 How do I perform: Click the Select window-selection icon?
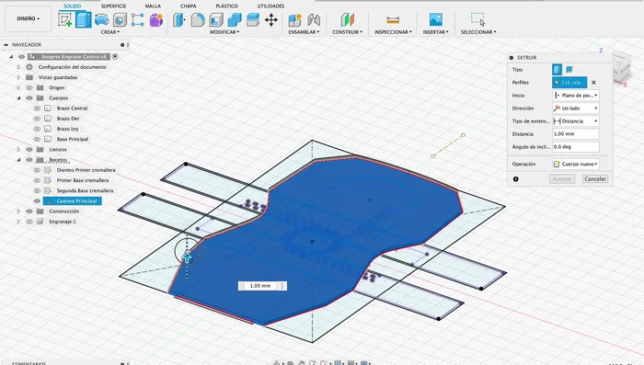(478, 19)
